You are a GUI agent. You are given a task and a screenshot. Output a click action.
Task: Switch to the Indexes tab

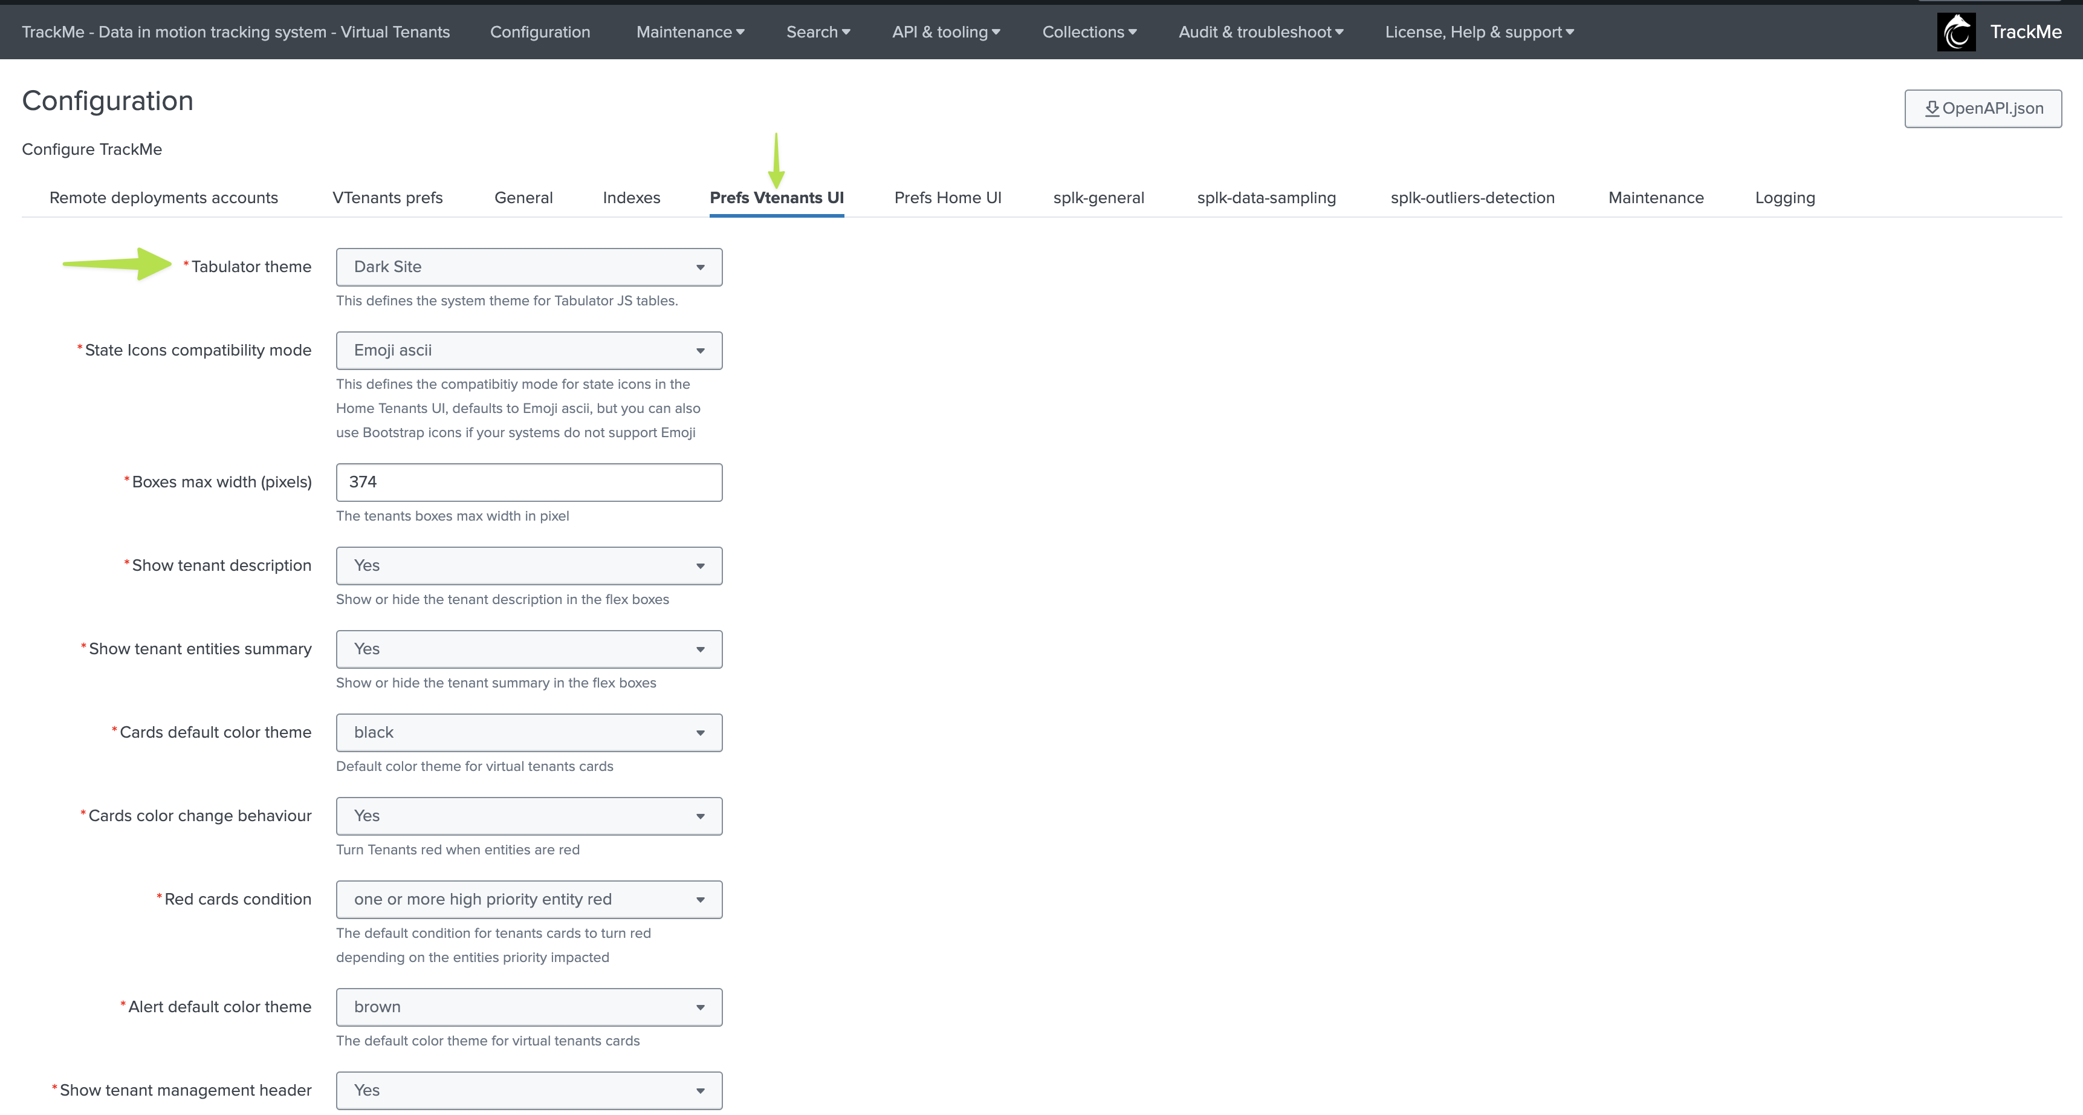tap(630, 198)
